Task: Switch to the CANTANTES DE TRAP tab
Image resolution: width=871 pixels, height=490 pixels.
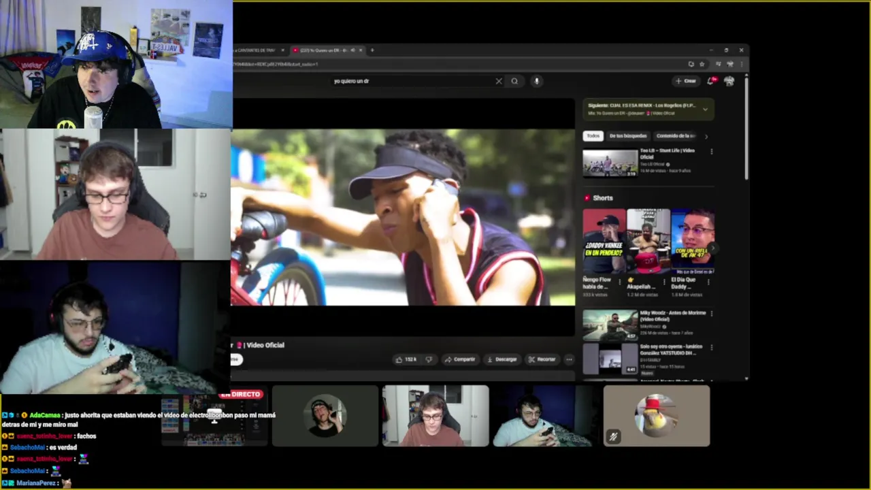Action: tap(256, 50)
